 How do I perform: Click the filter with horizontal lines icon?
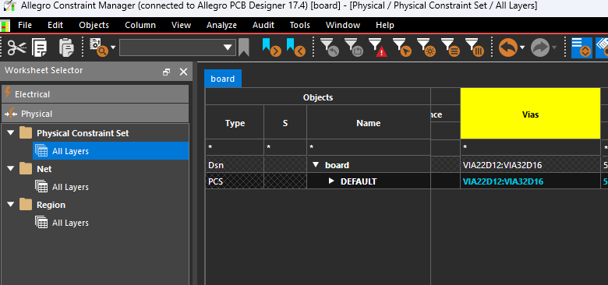(x=451, y=47)
